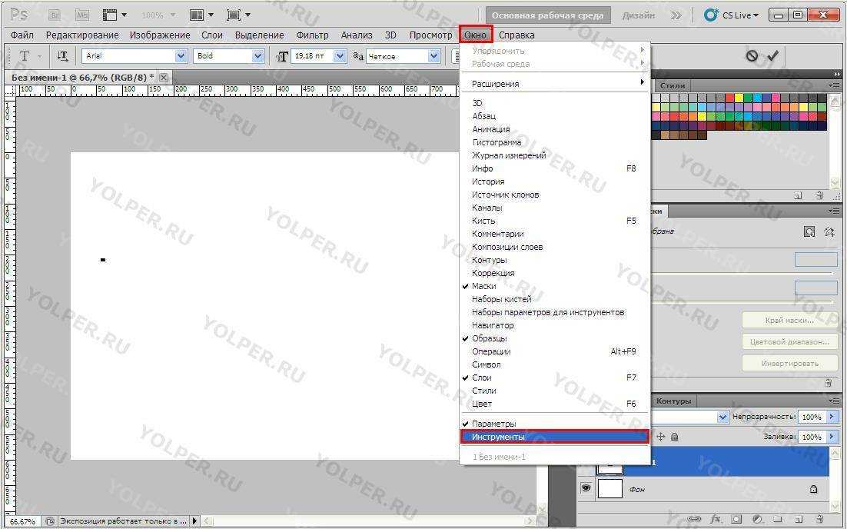Screen dimensions: 847x529
Task: Open the layer blend mode dropdown
Action: click(x=722, y=418)
